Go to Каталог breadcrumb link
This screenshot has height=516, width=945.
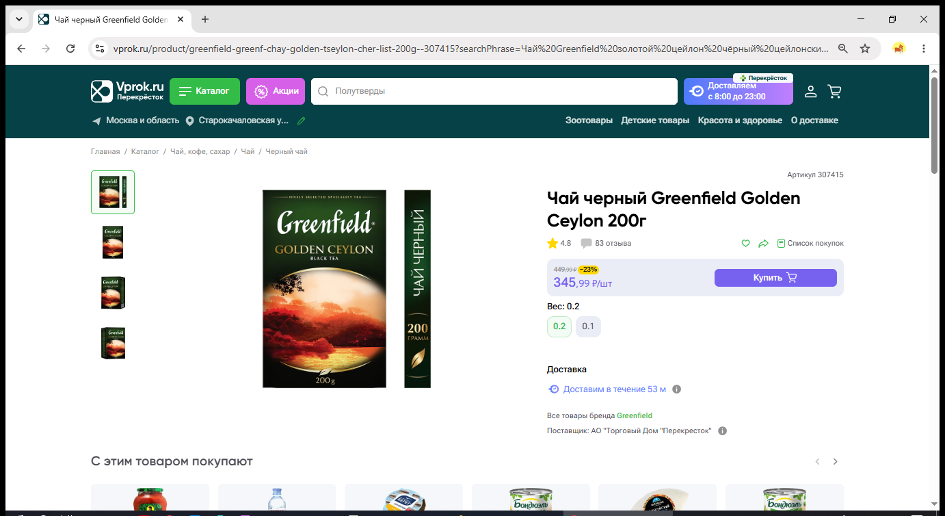coord(145,151)
